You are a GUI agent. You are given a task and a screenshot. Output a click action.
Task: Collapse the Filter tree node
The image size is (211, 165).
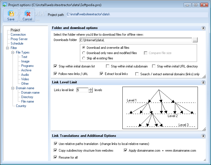tap(7, 48)
